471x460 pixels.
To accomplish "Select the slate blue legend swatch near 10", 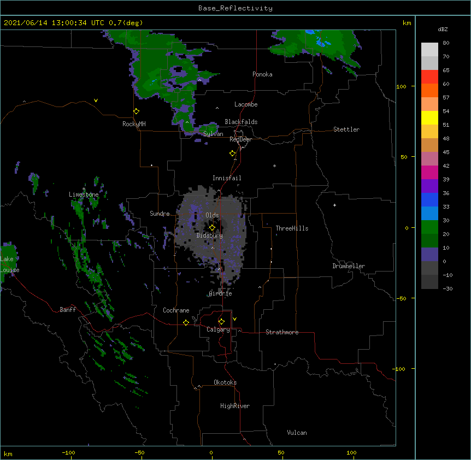I will tap(429, 255).
